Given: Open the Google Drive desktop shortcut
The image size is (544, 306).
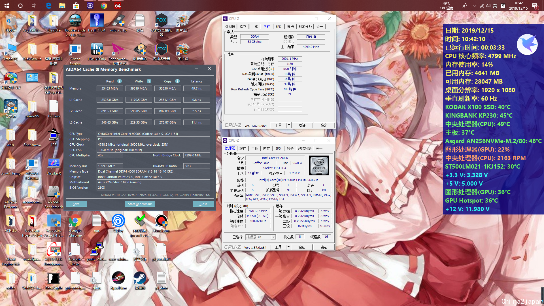Looking at the screenshot, I should pyautogui.click(x=75, y=254).
